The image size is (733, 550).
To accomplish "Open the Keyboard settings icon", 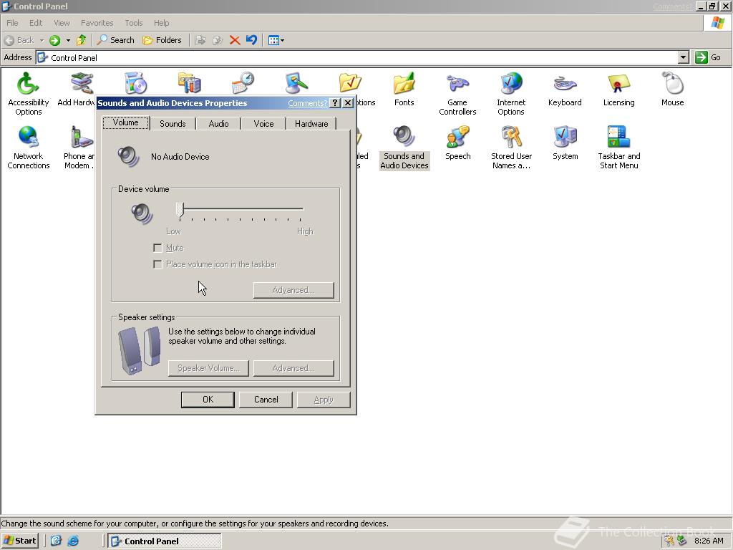I will pos(565,90).
